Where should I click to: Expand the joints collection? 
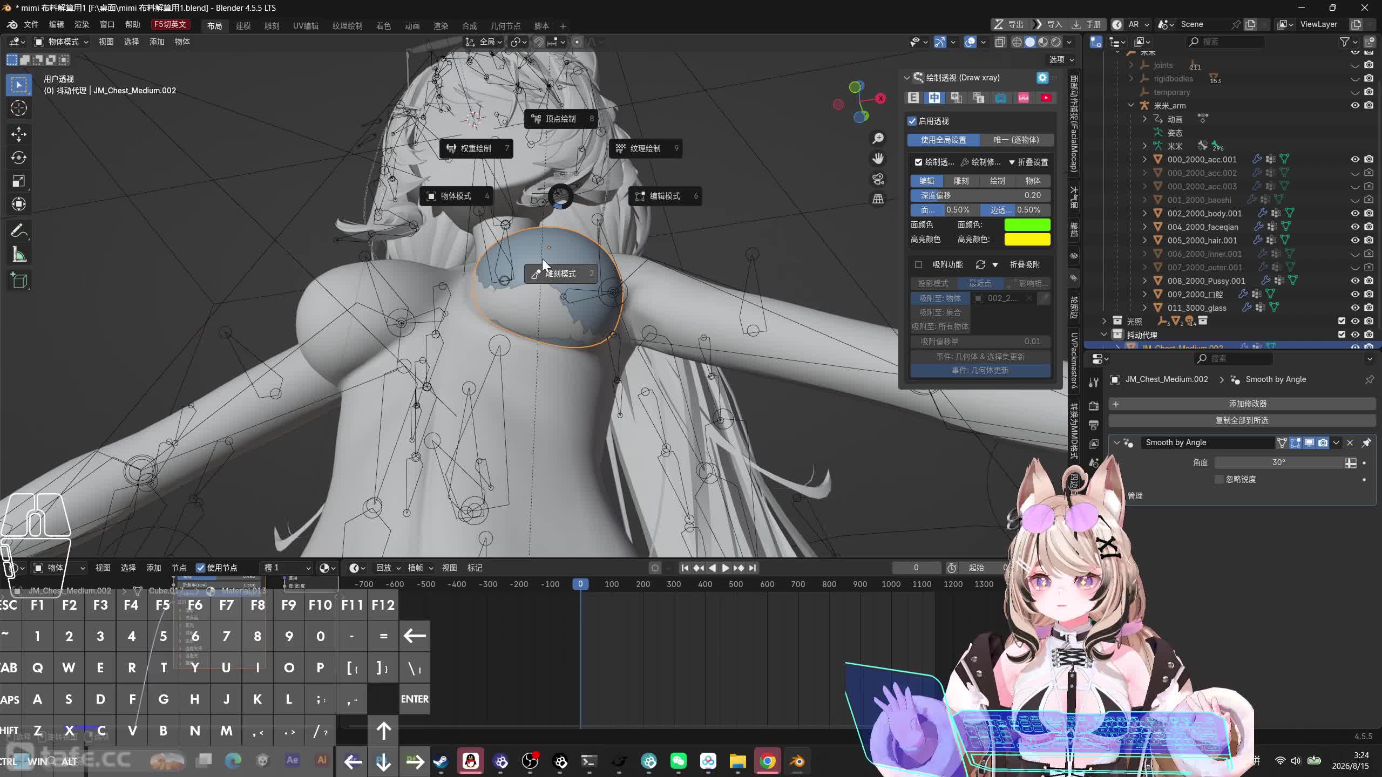coord(1131,65)
